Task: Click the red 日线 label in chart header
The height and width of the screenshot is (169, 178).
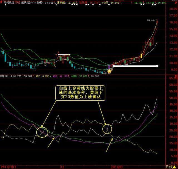Action: click(18, 2)
